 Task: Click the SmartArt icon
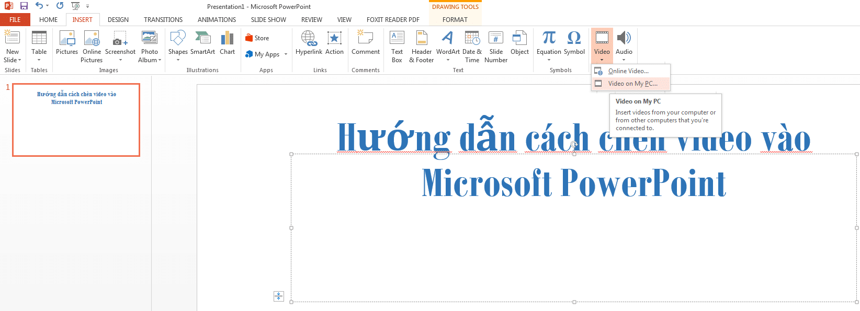(202, 38)
